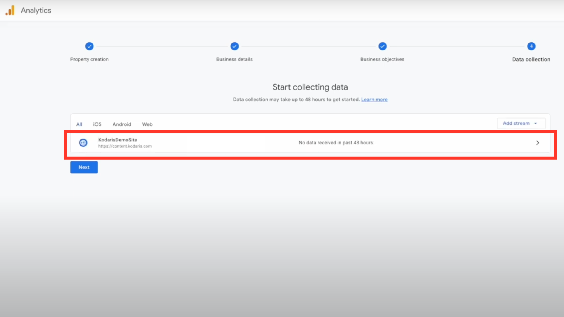Click the Business details step label

234,59
